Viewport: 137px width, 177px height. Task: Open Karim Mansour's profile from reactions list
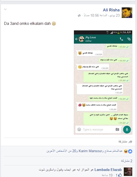pos(90,151)
